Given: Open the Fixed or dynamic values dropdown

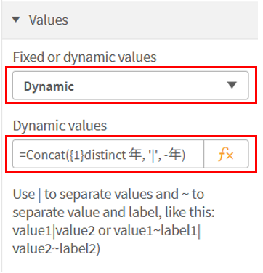Looking at the screenshot, I should click(x=131, y=86).
